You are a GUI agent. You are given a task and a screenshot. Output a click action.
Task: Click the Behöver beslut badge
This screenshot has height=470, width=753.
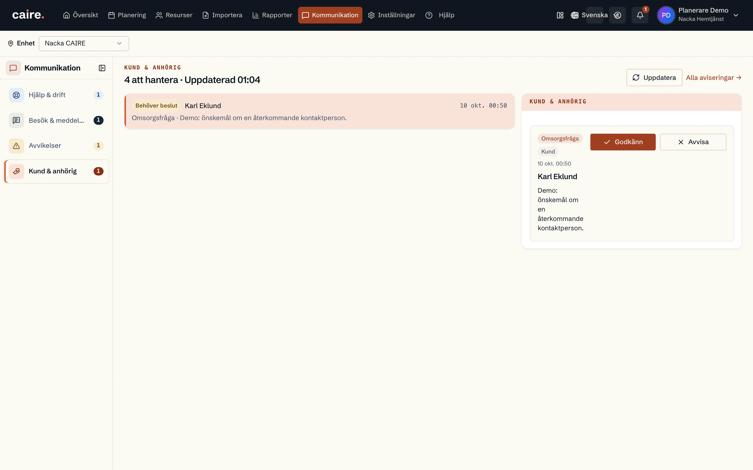(156, 106)
